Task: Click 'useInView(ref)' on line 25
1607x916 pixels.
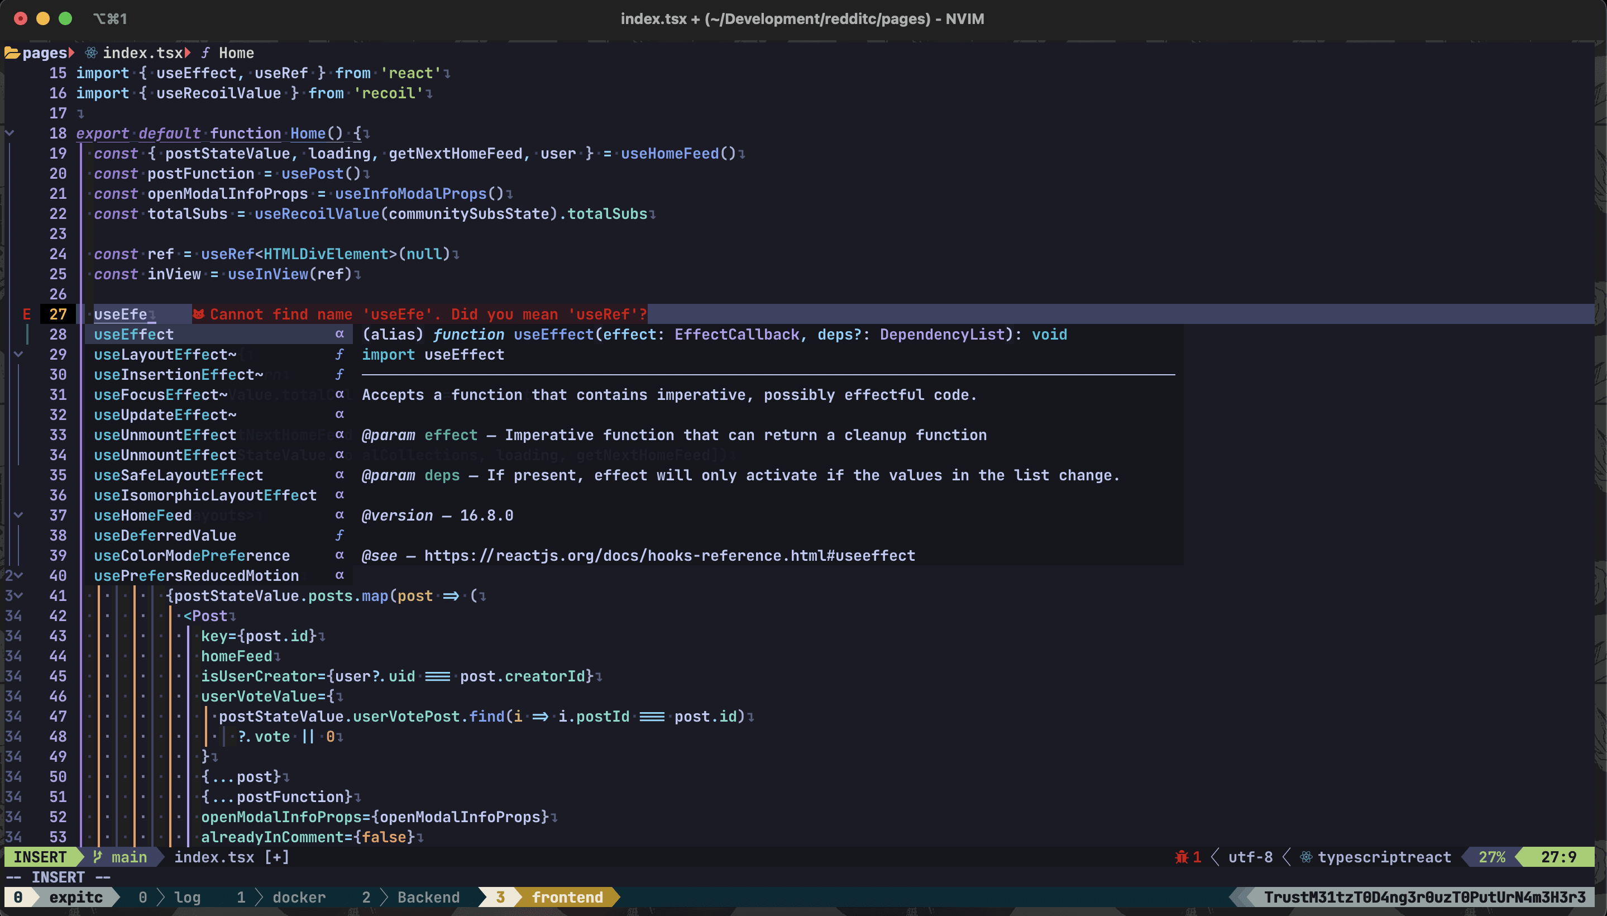Action: (x=289, y=274)
